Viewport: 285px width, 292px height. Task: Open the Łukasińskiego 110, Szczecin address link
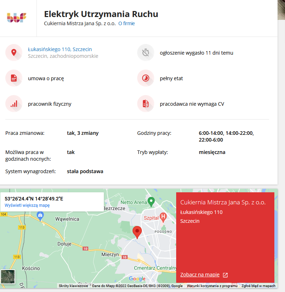pyautogui.click(x=60, y=49)
